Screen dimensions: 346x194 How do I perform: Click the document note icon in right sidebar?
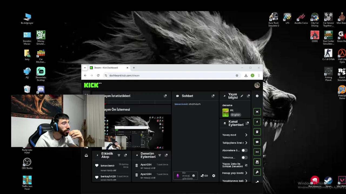[x=257, y=132]
